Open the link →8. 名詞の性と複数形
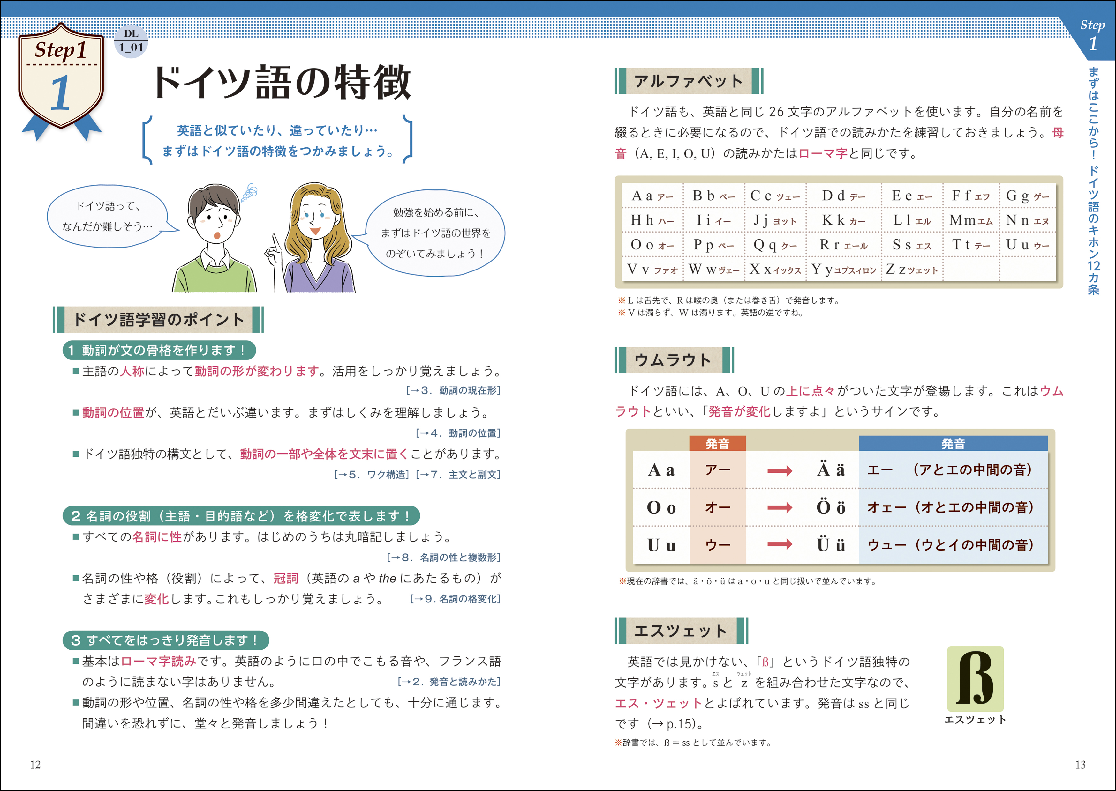 [x=443, y=557]
